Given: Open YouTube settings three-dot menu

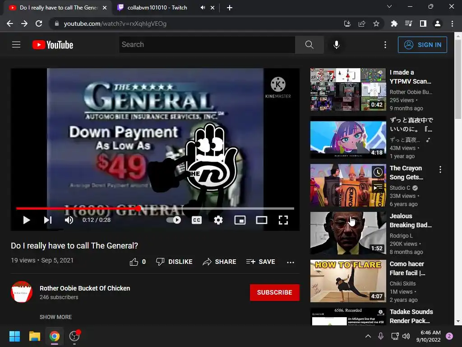Looking at the screenshot, I should (x=385, y=45).
